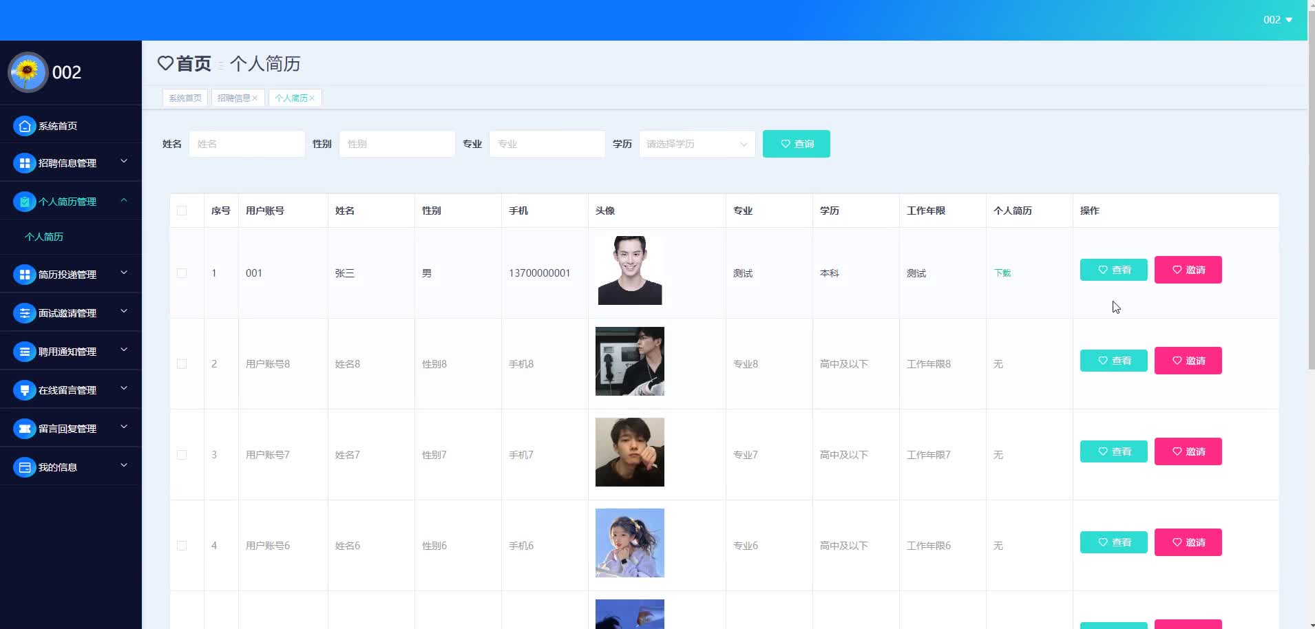This screenshot has width=1315, height=629.
Task: Expand 面试邀请管理 with its chevron
Action: coord(124,311)
